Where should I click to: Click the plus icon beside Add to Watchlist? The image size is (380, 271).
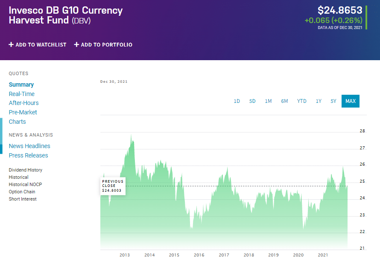pyautogui.click(x=11, y=44)
